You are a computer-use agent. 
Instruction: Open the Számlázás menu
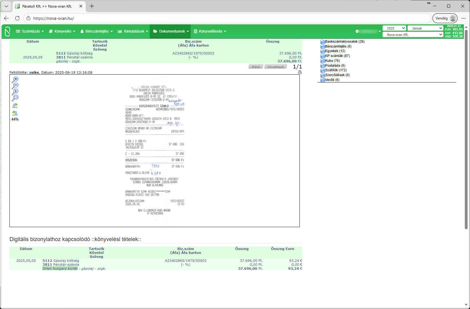coord(30,31)
